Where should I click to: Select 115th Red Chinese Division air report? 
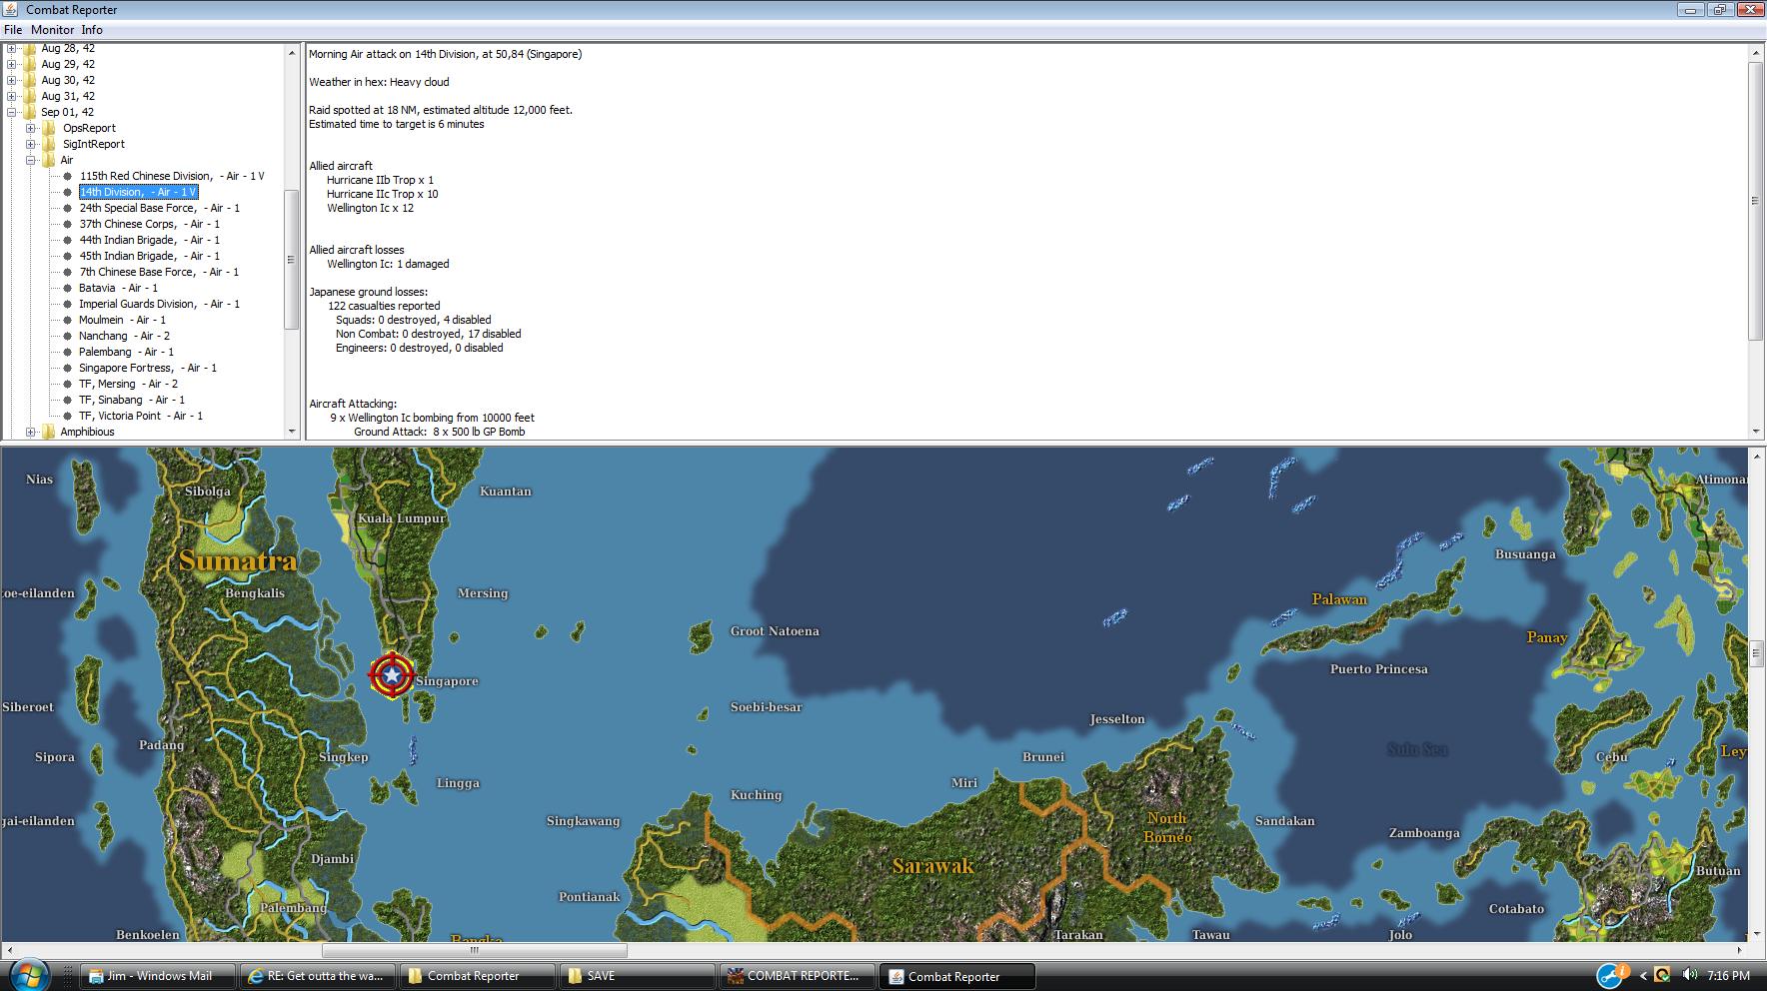172,176
